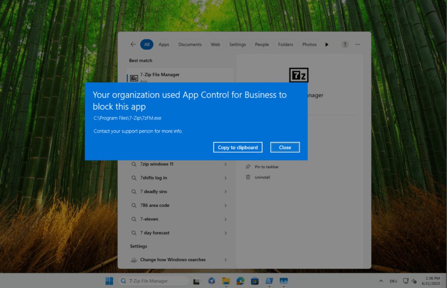This screenshot has width=447, height=288.
Task: Click the Windows Start button
Action: (x=109, y=281)
